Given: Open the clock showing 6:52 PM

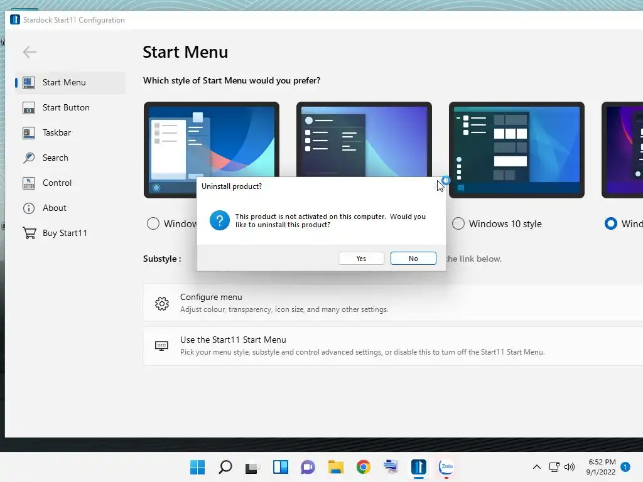Looking at the screenshot, I should click(x=601, y=467).
